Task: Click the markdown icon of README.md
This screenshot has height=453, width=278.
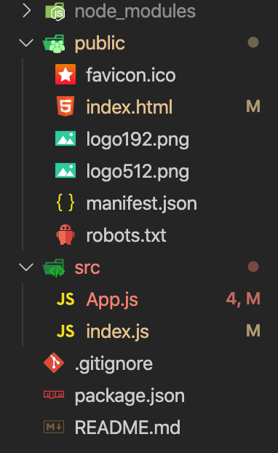Action: point(54,427)
